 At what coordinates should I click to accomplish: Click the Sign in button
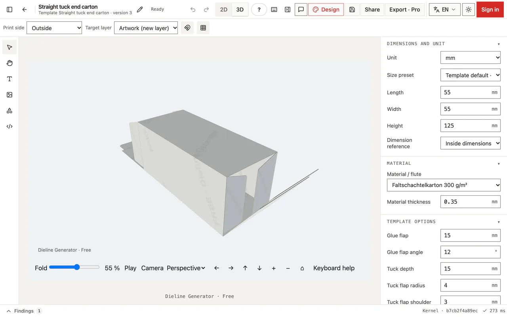490,10
